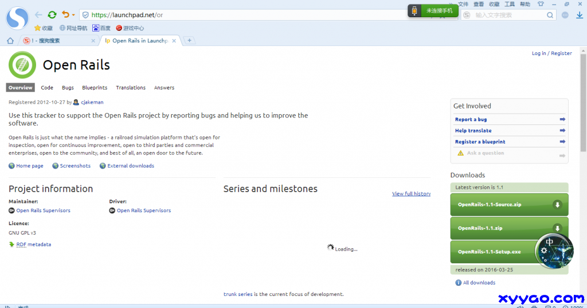The image size is (587, 308).
Task: Open the 工具 menu
Action: point(509,4)
